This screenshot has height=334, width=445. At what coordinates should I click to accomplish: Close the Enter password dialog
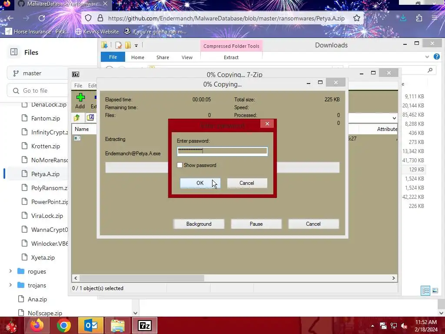(267, 124)
